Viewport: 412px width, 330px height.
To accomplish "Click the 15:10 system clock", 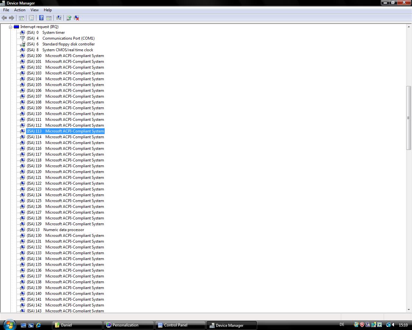I will (403, 325).
